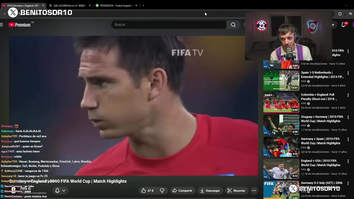The width and height of the screenshot is (354, 199).
Task: Open options menu for Germany v Spain
Action: (x=348, y=140)
